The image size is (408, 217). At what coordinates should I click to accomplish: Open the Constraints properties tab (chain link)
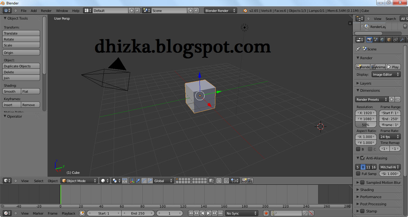395,40
